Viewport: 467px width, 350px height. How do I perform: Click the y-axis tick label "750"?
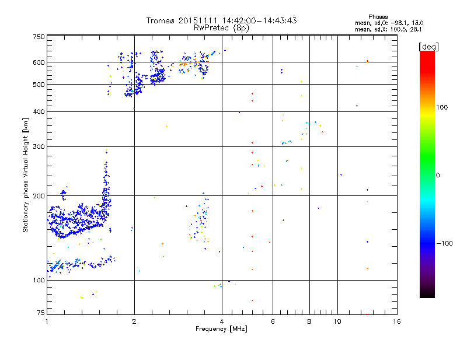pos(39,37)
